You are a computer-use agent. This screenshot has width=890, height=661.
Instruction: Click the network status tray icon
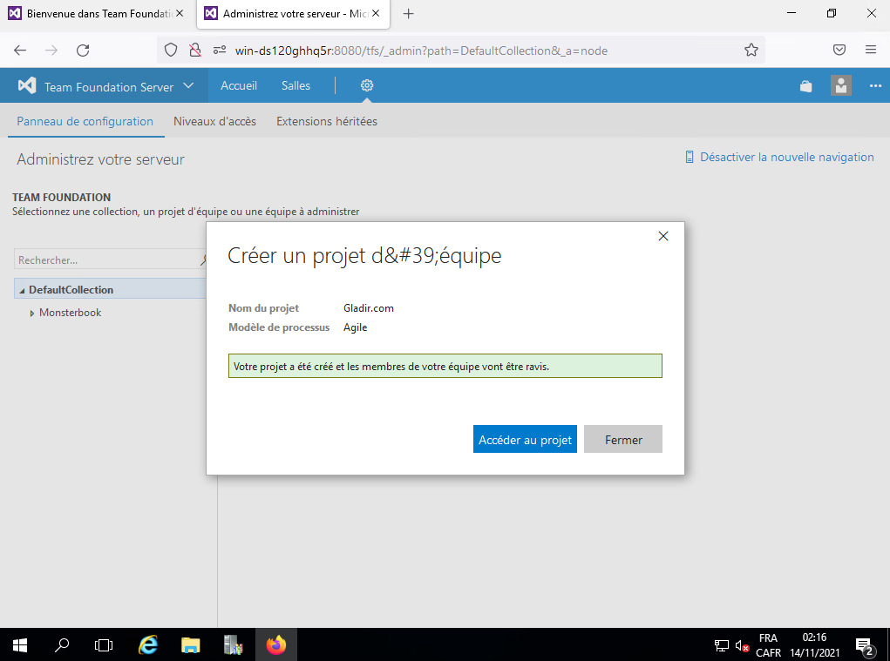click(x=722, y=645)
